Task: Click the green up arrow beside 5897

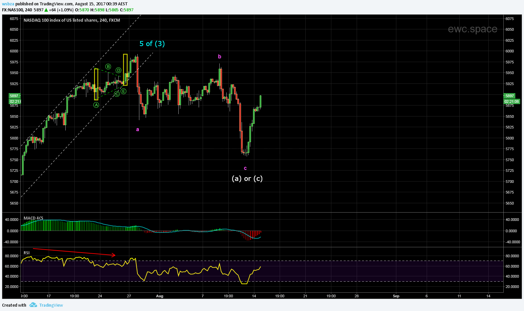Action: tap(46, 10)
